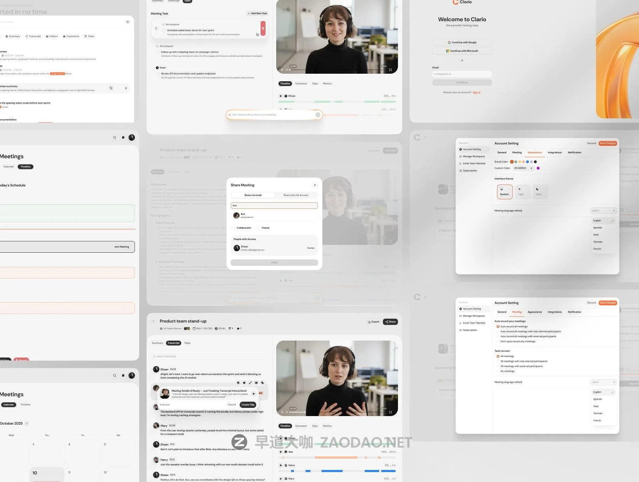This screenshot has width=639, height=482.
Task: Delete the Schedule stakeholder demo task with trash icon
Action: click(x=263, y=28)
